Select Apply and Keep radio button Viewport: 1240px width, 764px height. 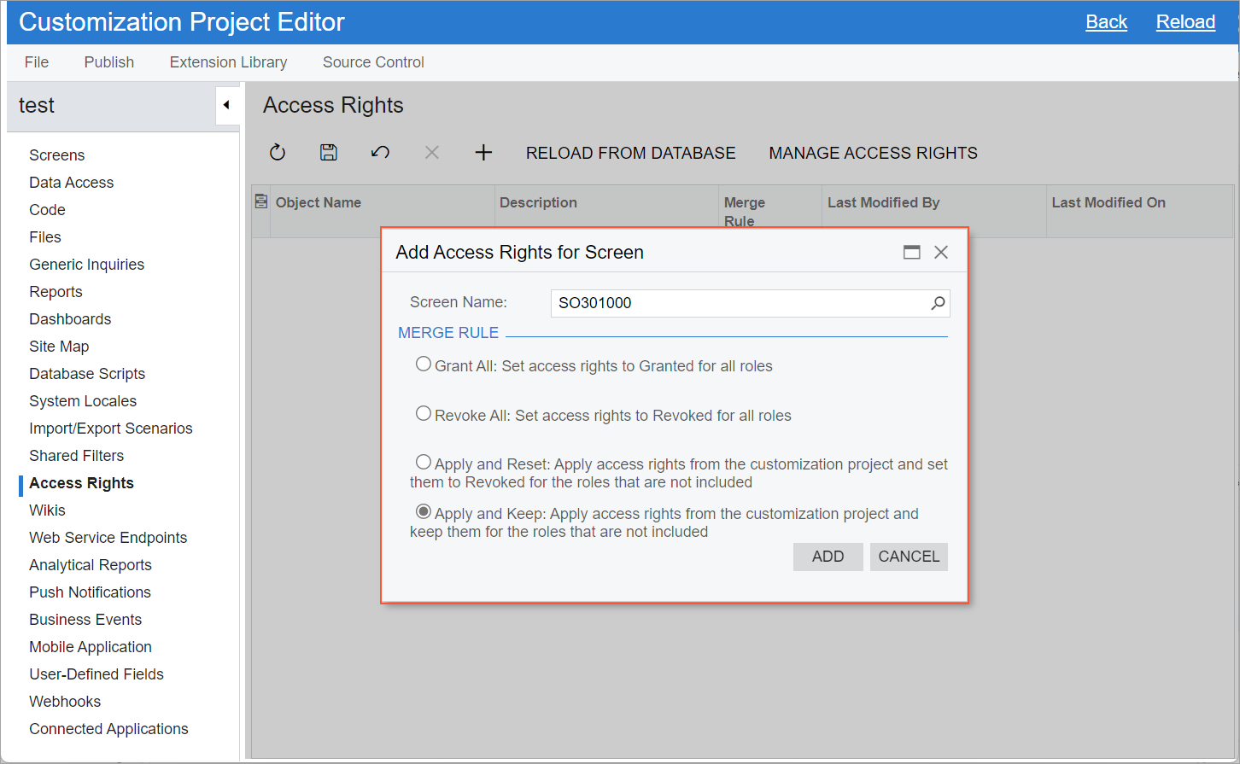(x=424, y=512)
